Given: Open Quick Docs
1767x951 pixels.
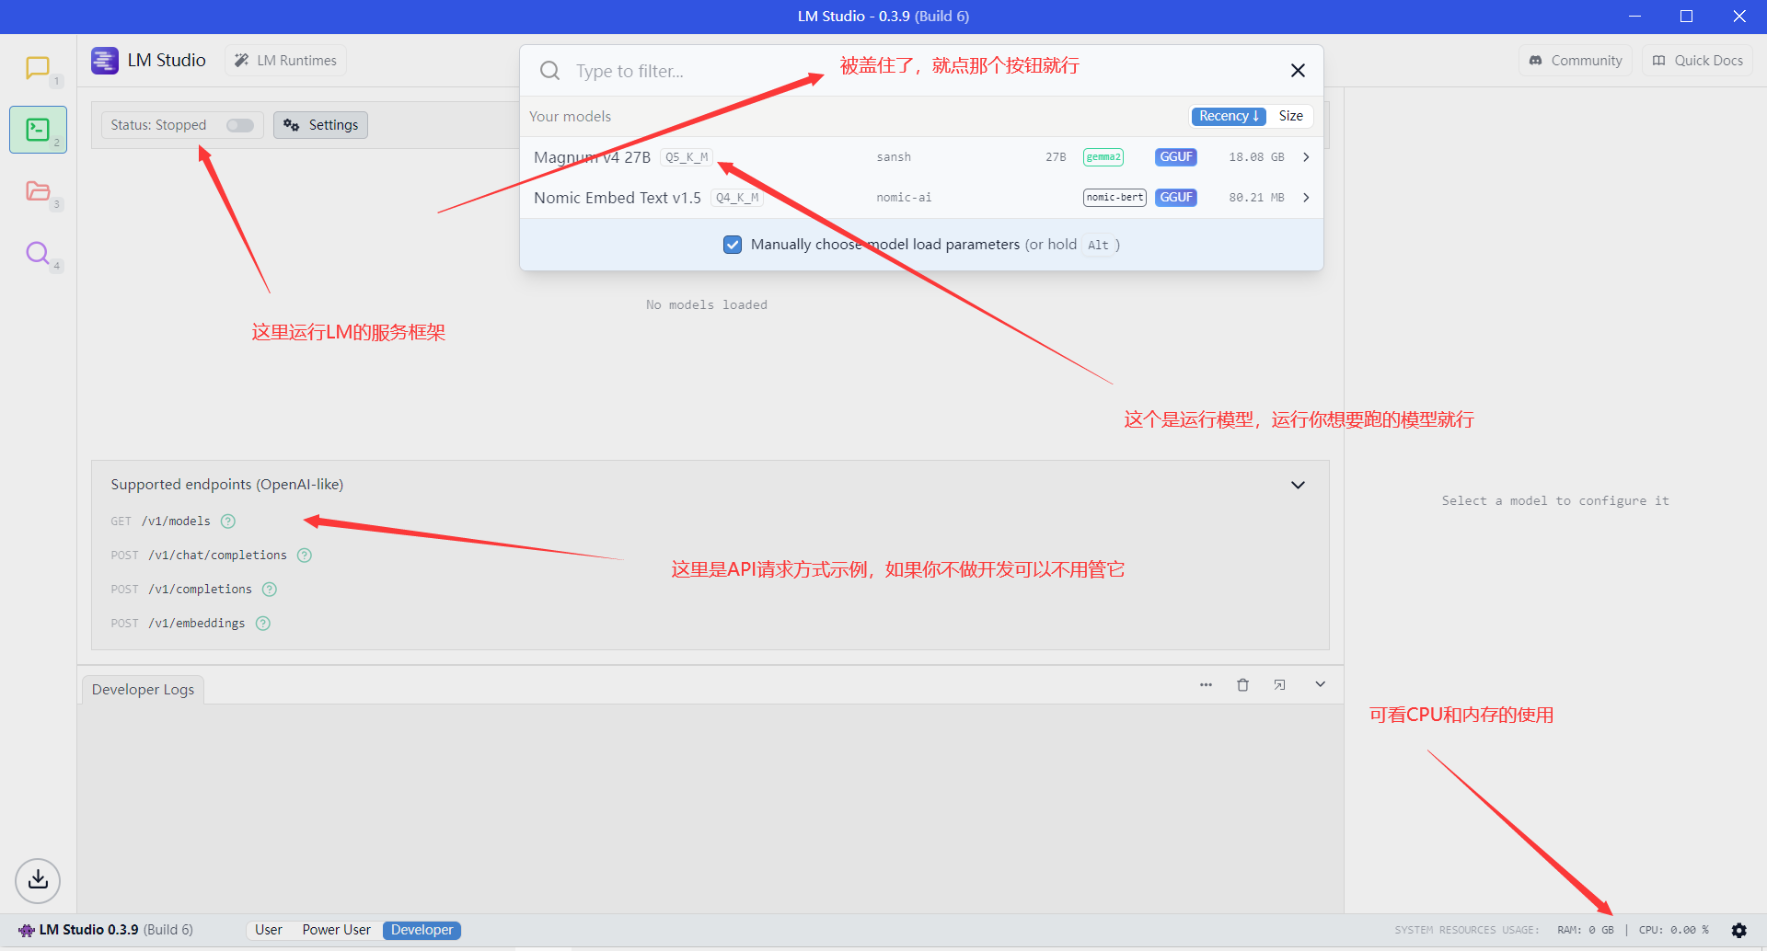Looking at the screenshot, I should [x=1697, y=61].
